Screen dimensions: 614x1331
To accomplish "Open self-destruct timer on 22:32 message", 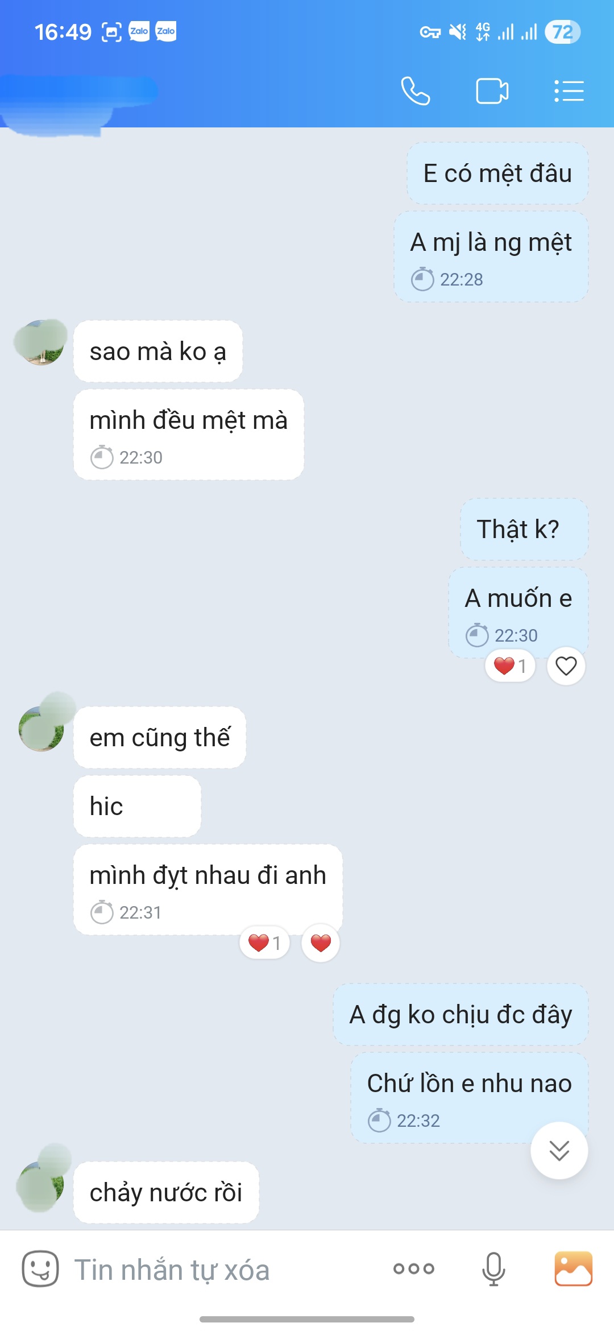I will [379, 1121].
